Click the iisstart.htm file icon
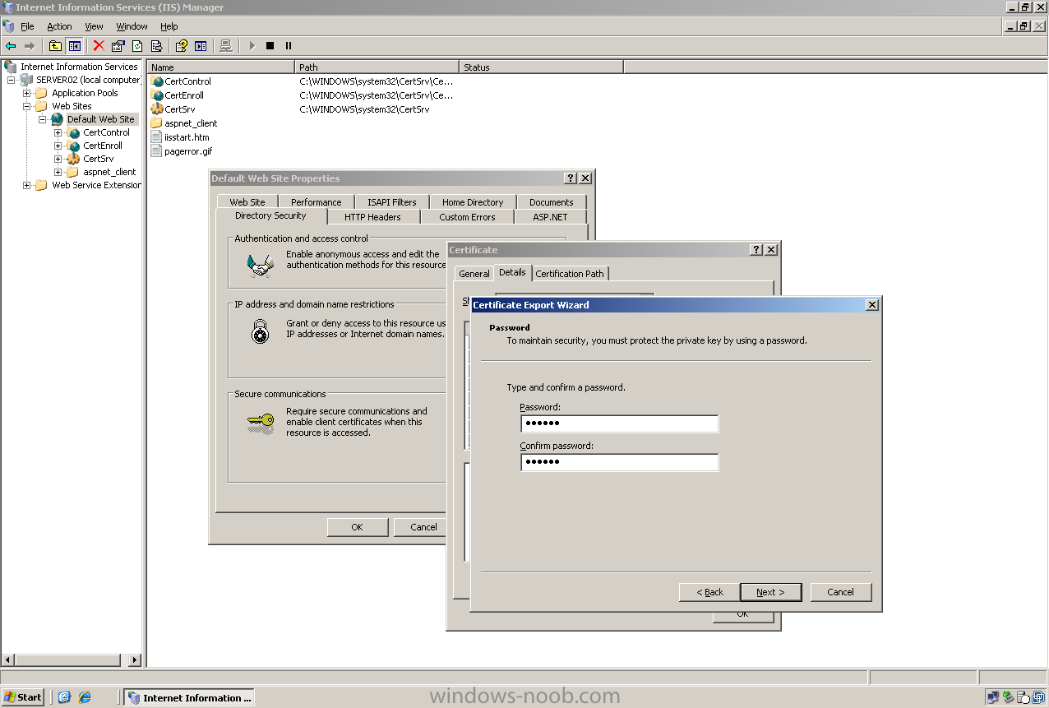The height and width of the screenshot is (708, 1049). point(157,137)
